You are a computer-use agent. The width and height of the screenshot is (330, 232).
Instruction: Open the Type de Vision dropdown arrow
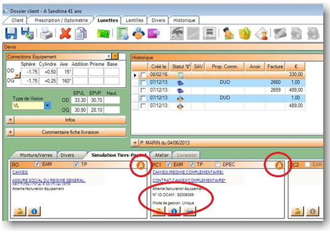[x=47, y=105]
